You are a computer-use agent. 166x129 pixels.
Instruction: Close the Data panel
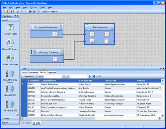click(x=163, y=69)
